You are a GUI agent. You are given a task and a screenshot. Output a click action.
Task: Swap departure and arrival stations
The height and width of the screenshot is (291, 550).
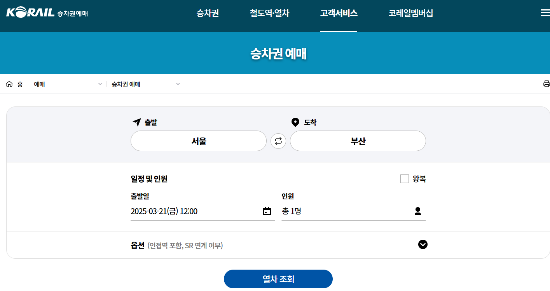pyautogui.click(x=278, y=141)
